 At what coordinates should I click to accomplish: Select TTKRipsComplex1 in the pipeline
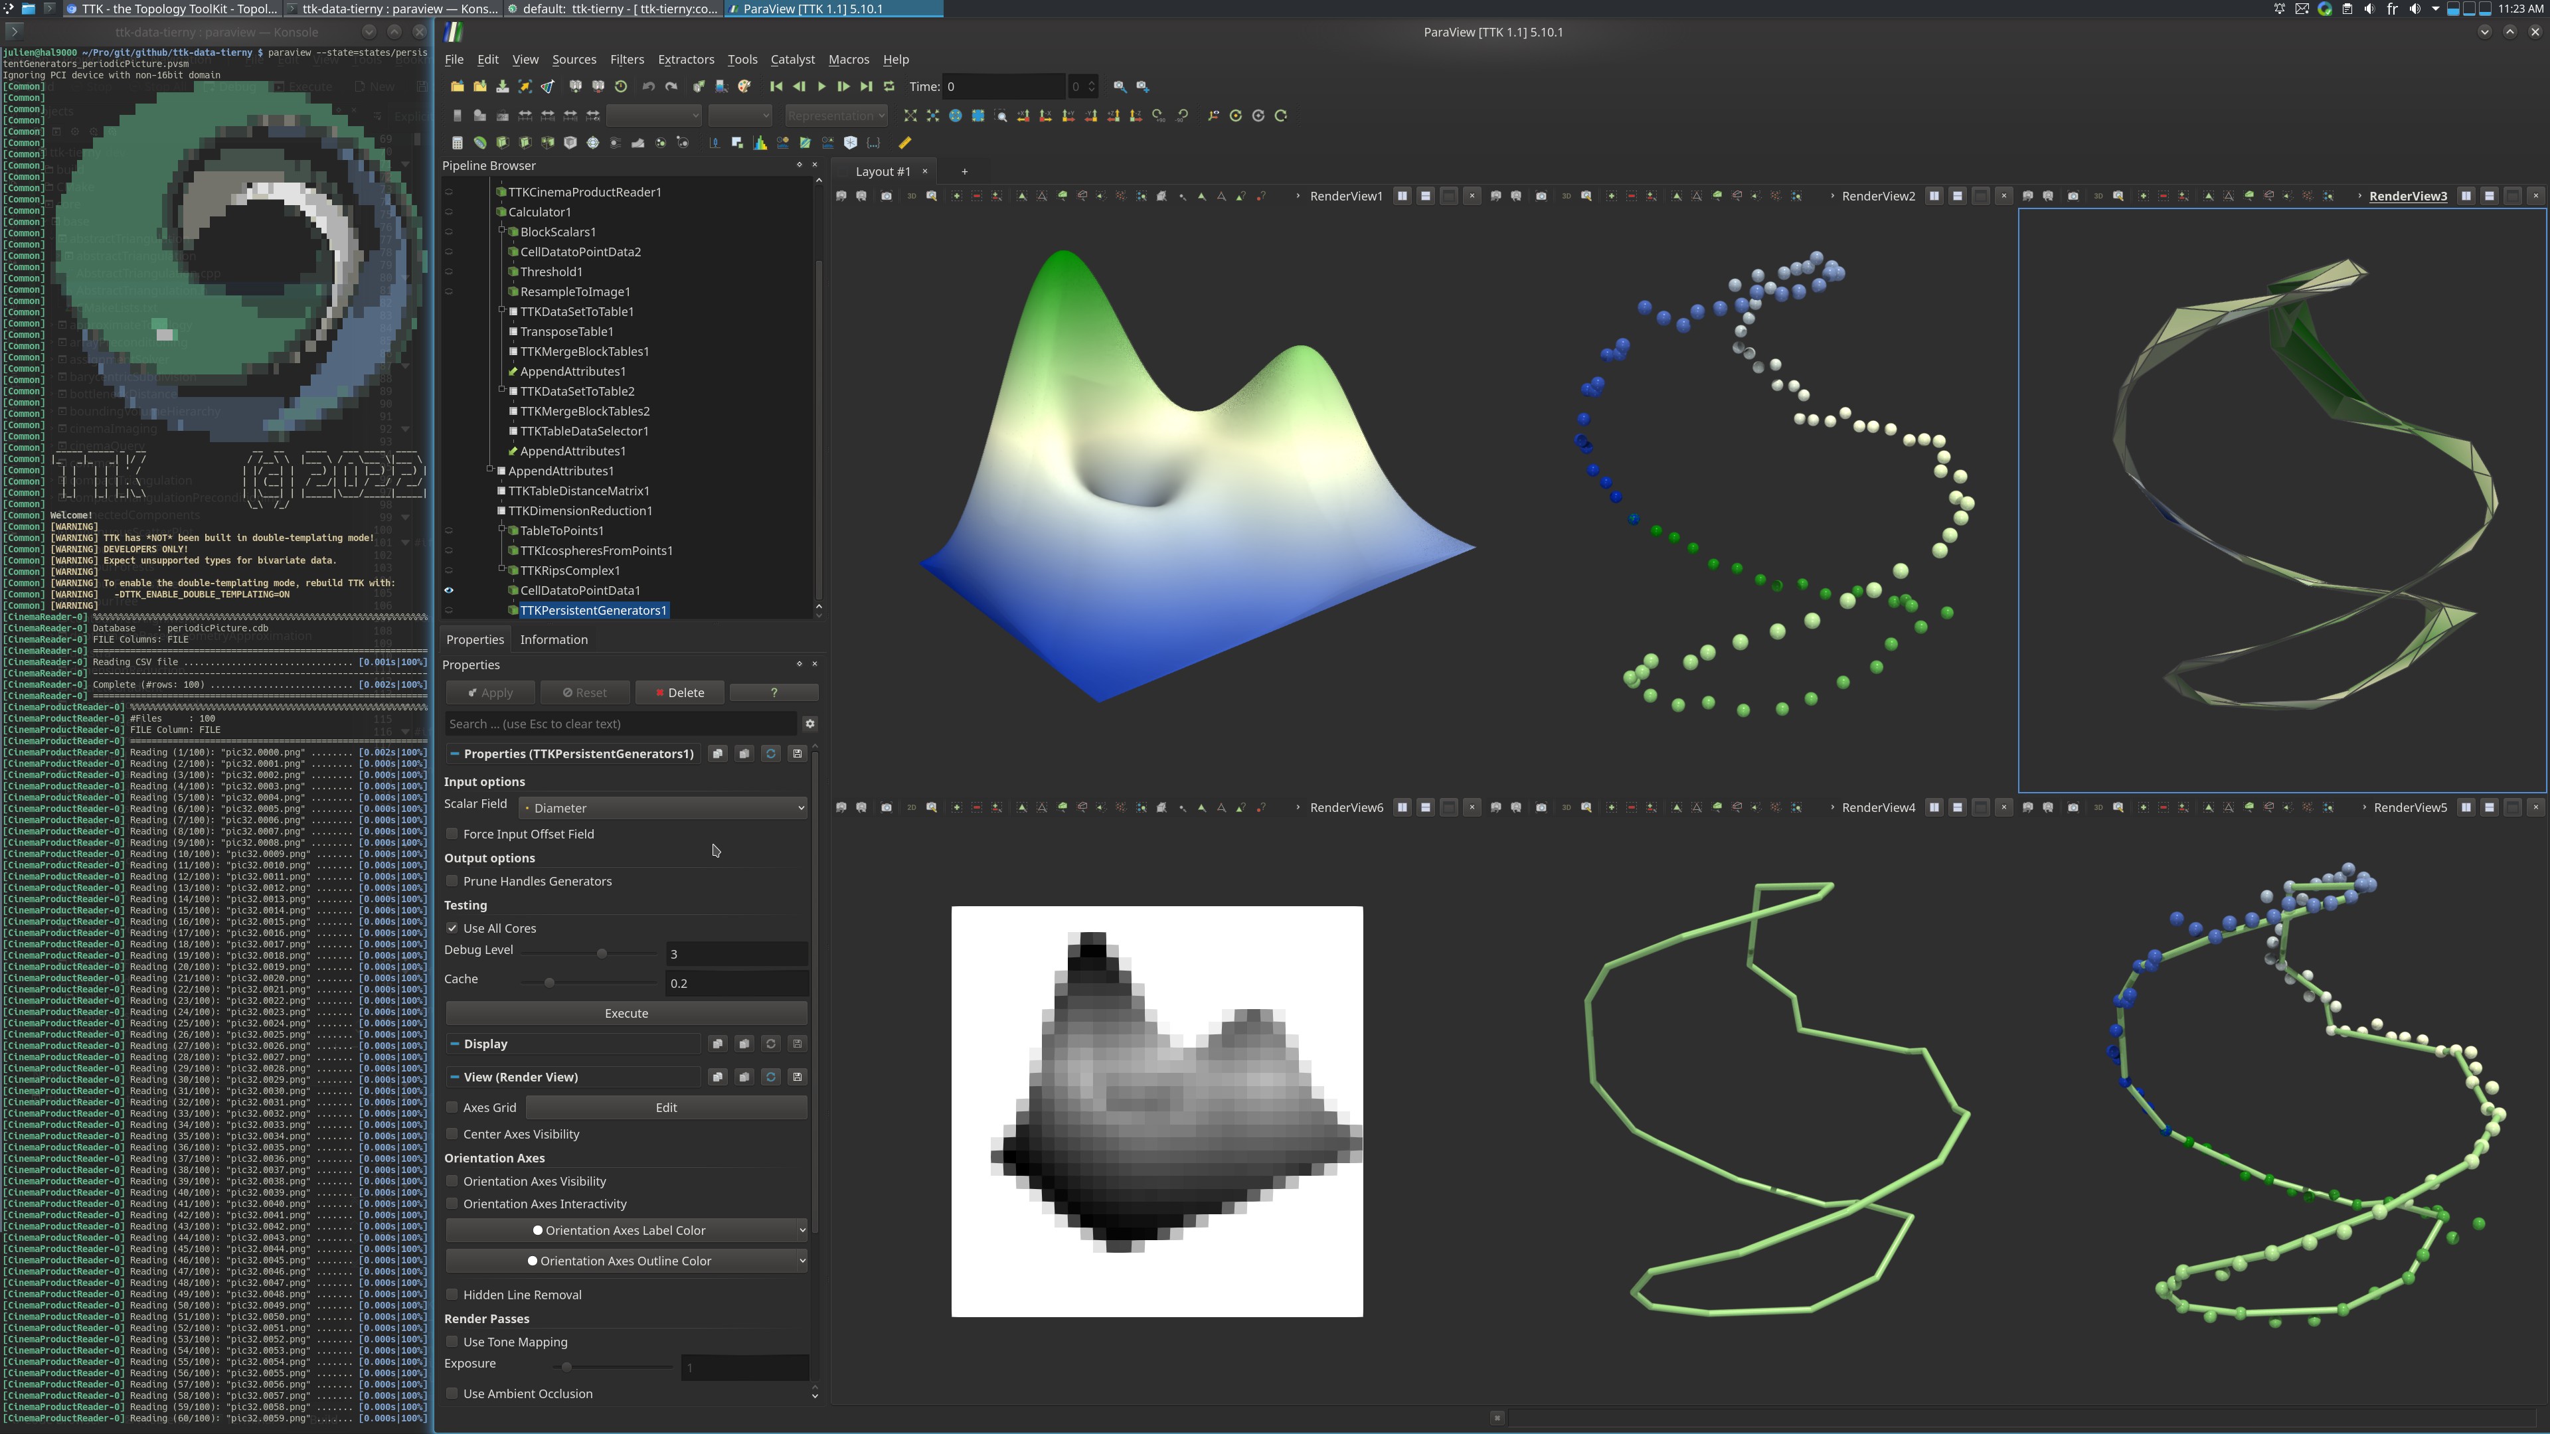(x=569, y=571)
